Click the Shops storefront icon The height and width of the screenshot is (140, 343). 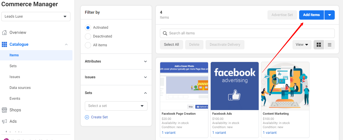tap(4, 110)
